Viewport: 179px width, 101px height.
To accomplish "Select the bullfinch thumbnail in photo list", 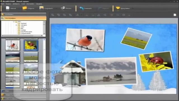I will click(x=13, y=45).
